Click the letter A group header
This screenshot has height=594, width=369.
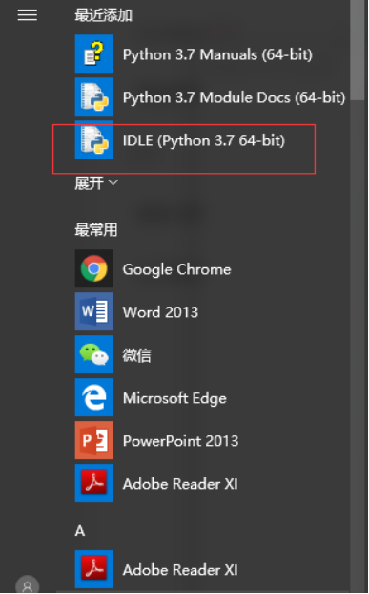coord(80,531)
